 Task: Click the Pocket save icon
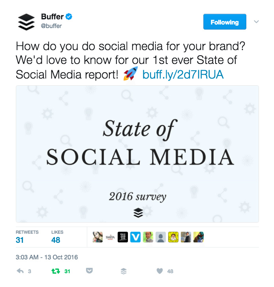(89, 271)
